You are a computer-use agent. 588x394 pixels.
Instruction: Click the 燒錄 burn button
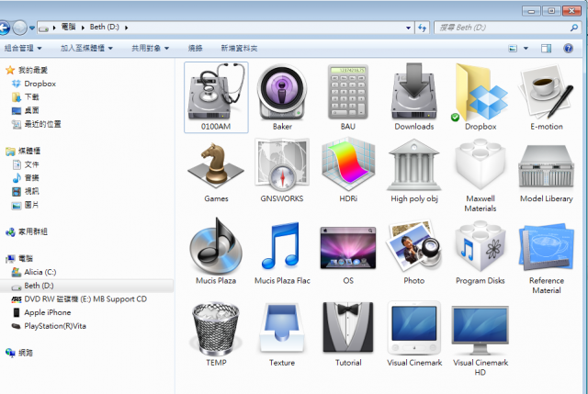(x=195, y=48)
